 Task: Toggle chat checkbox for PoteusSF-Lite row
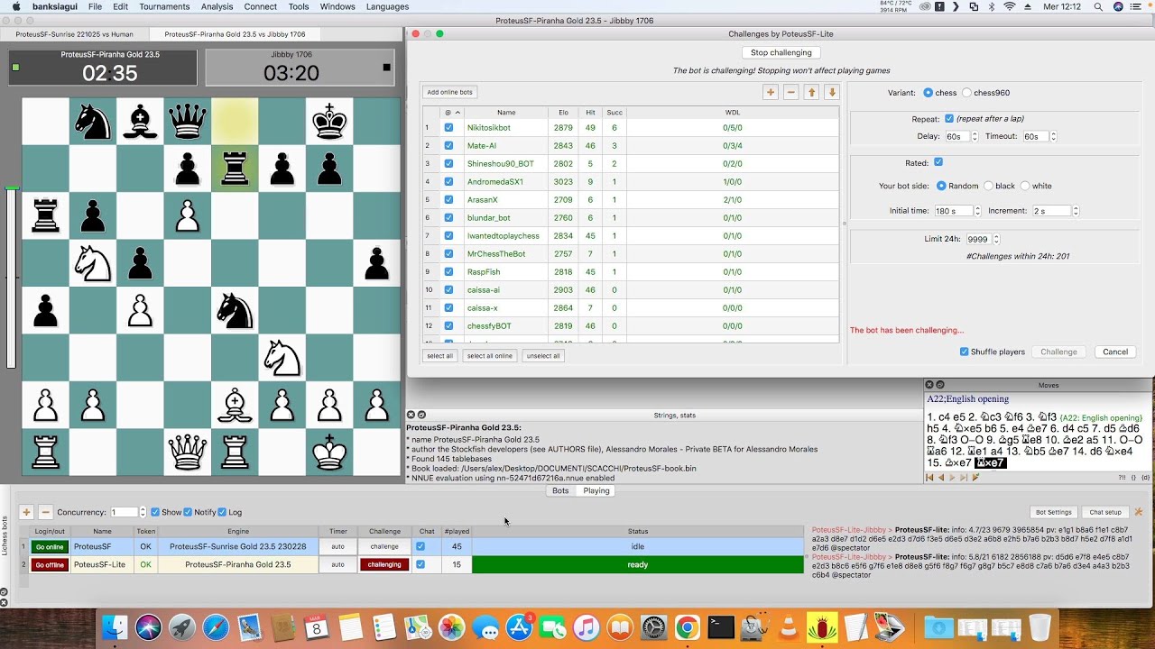click(x=420, y=564)
